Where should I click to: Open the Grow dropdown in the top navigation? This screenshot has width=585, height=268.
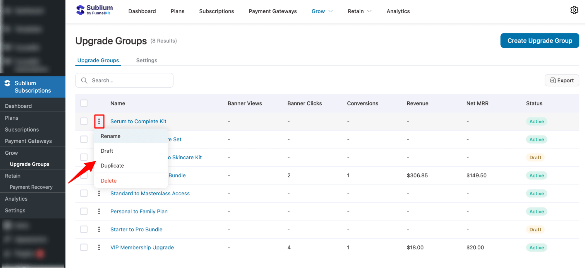coord(322,11)
